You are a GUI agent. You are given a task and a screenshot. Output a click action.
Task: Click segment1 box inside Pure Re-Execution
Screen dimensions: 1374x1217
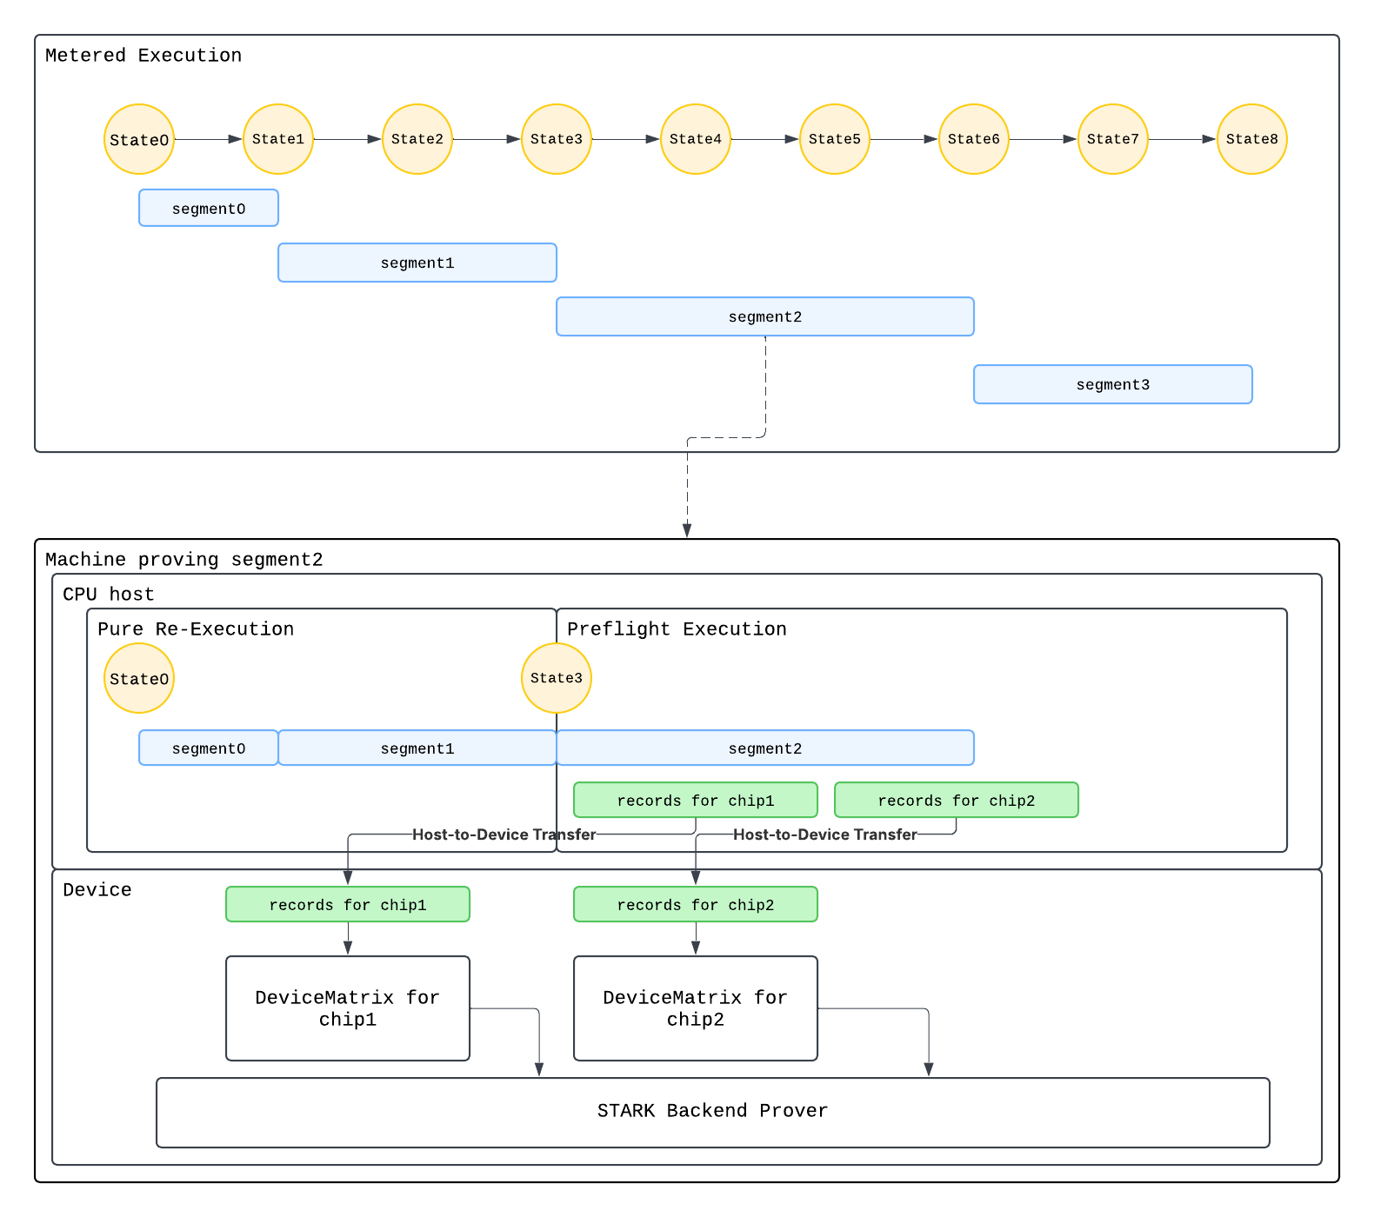pyautogui.click(x=417, y=748)
